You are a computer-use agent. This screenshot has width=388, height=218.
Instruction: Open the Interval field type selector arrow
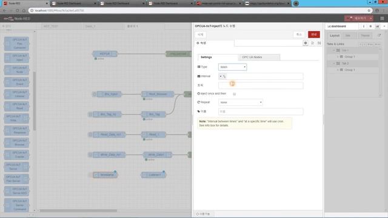click(x=221, y=76)
